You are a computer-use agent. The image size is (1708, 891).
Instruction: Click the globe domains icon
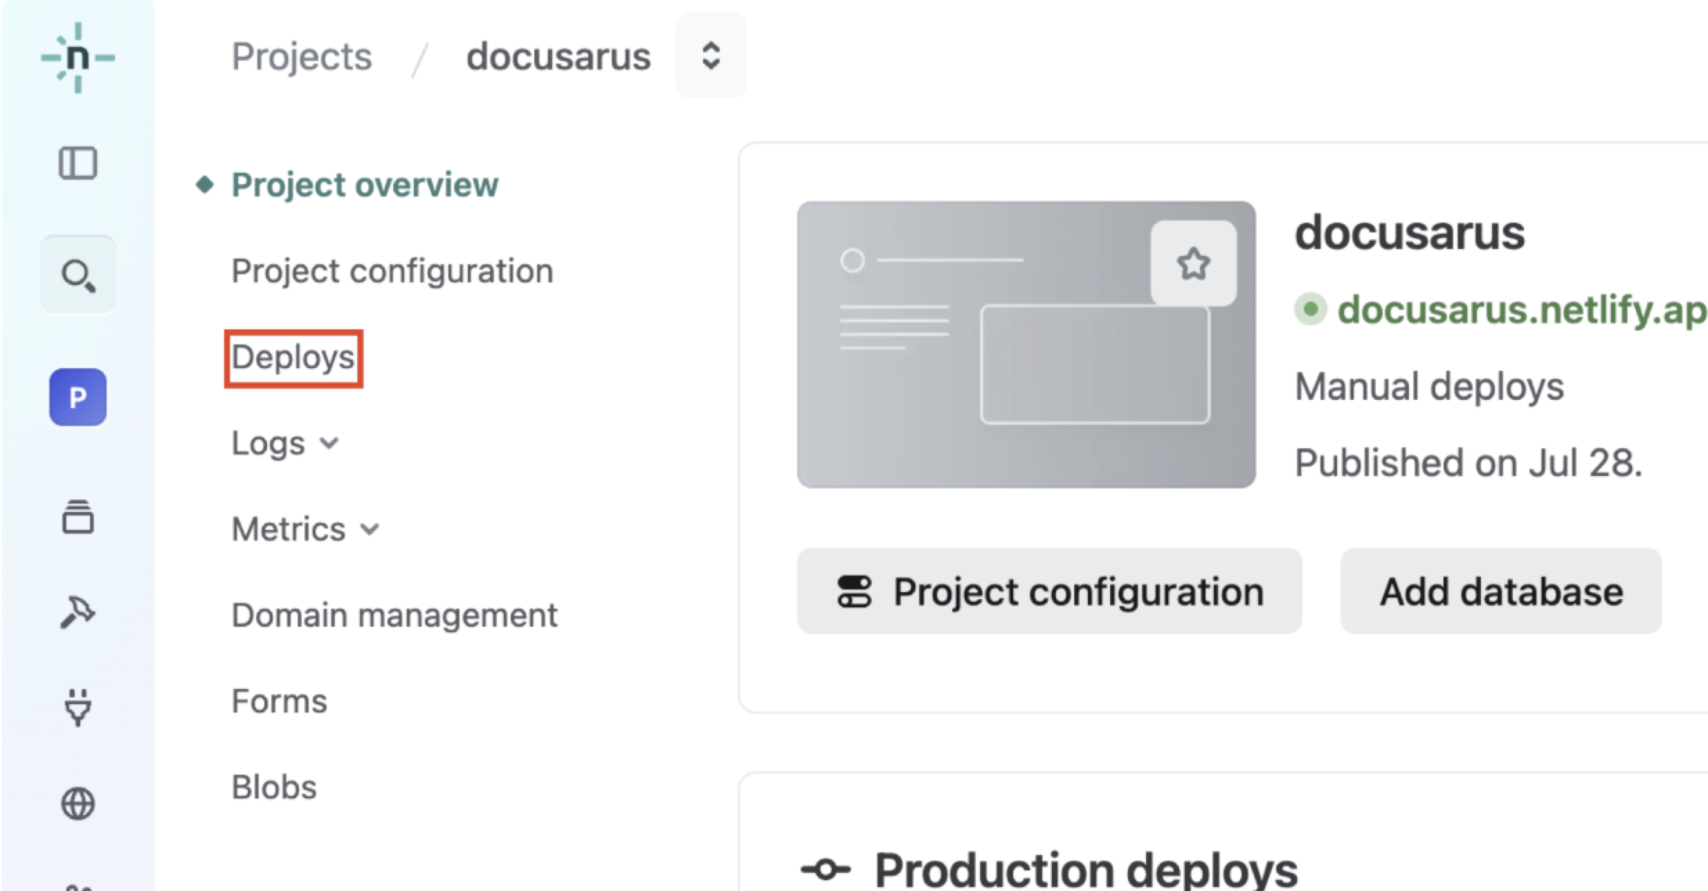[x=78, y=804]
